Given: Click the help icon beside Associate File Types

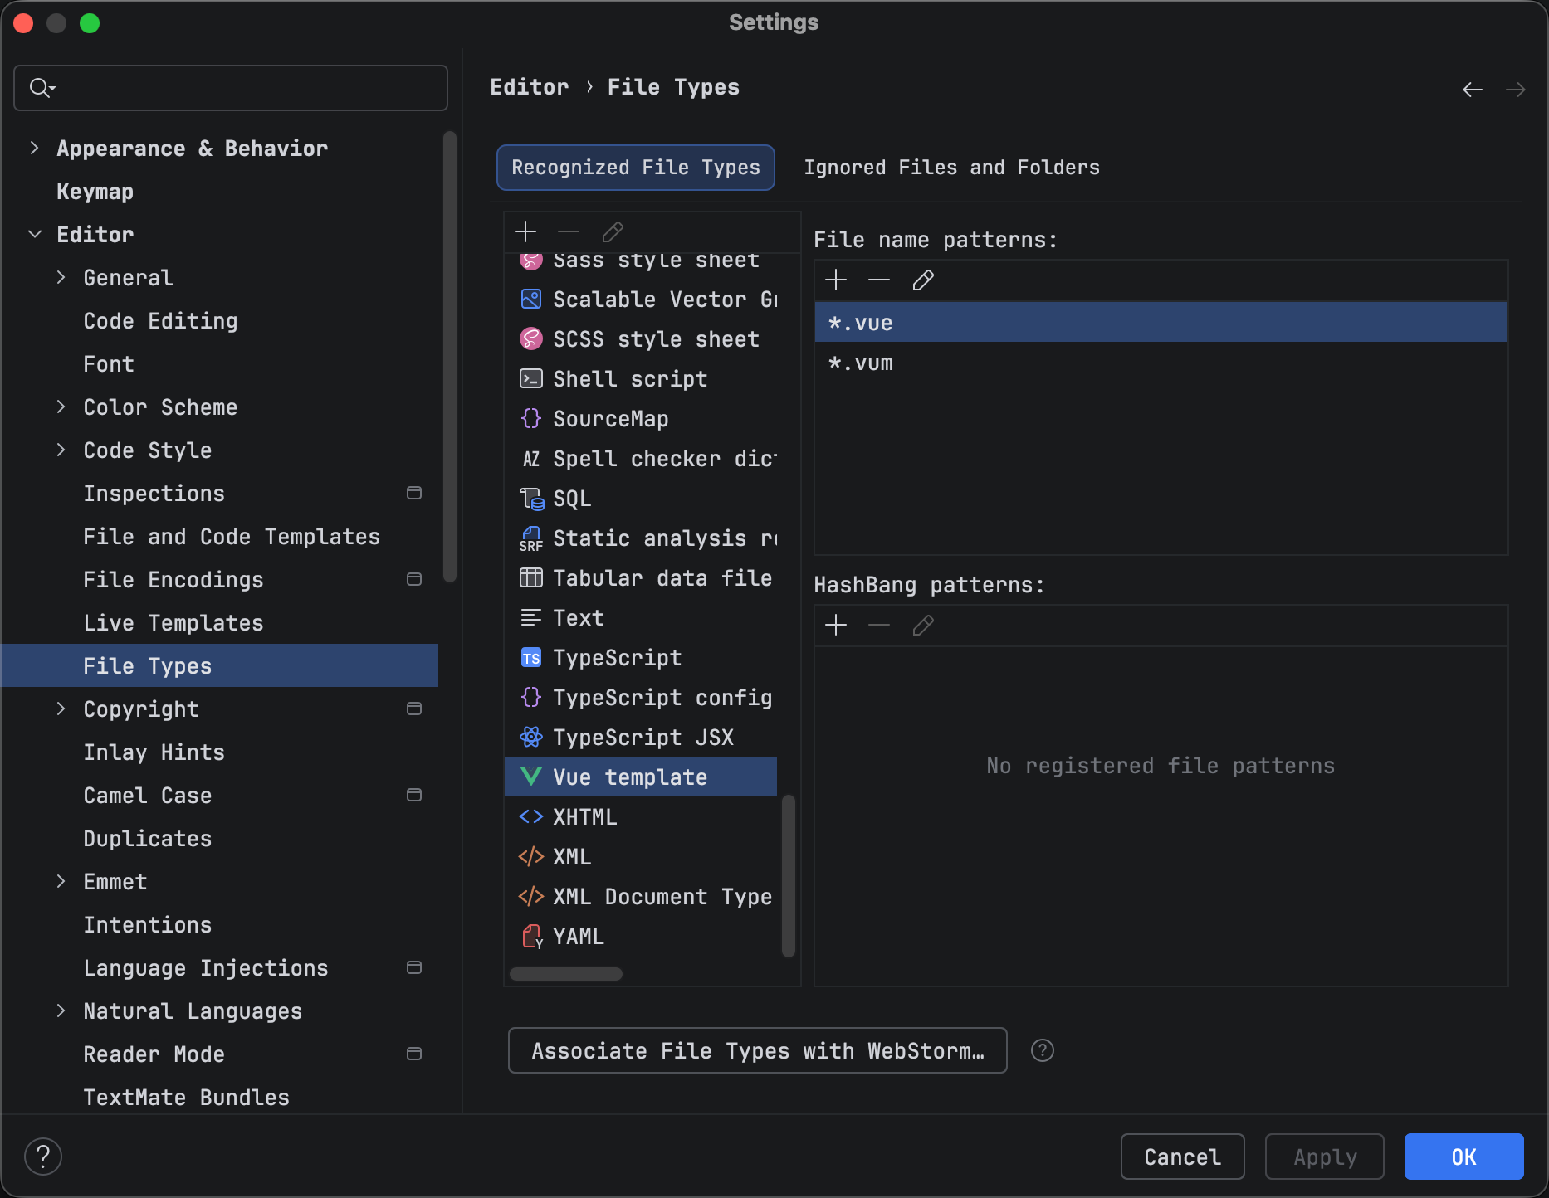Looking at the screenshot, I should [x=1042, y=1050].
